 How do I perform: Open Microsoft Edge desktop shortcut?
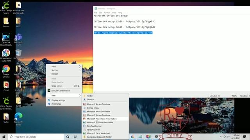point(18,119)
